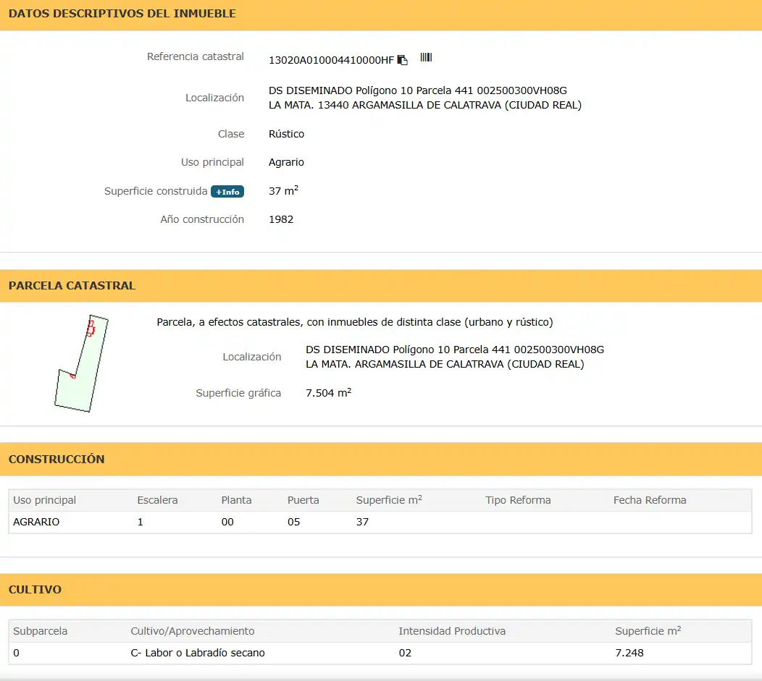
Task: Open the +Info badge for Superficie construida
Action: click(227, 192)
